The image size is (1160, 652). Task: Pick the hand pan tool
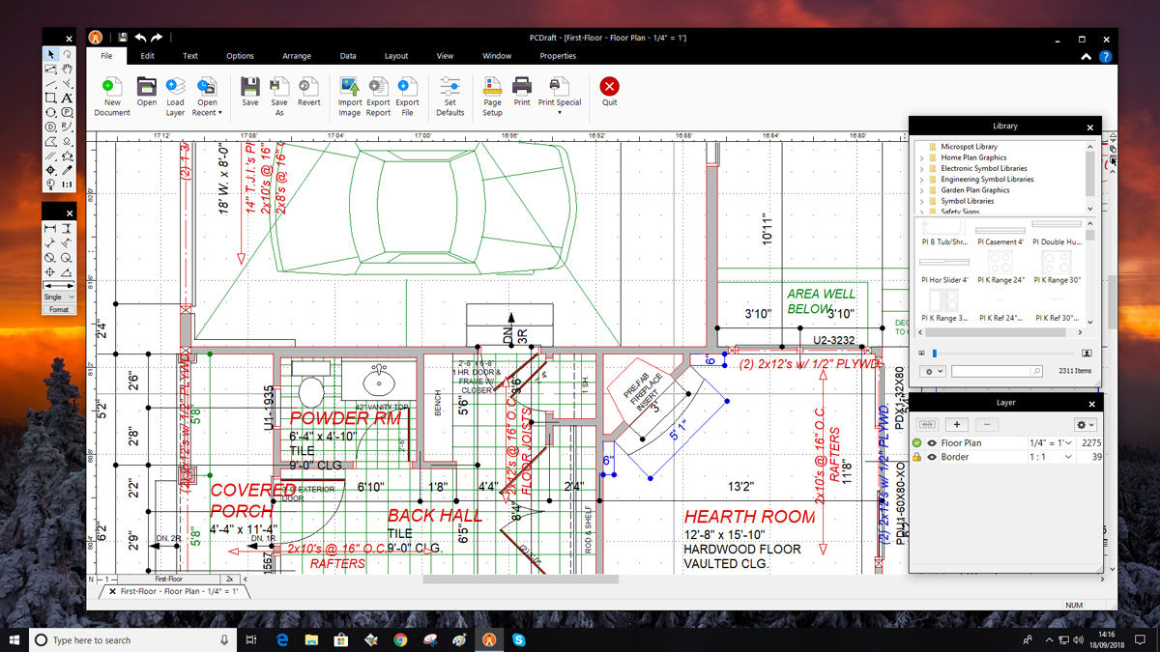click(67, 70)
